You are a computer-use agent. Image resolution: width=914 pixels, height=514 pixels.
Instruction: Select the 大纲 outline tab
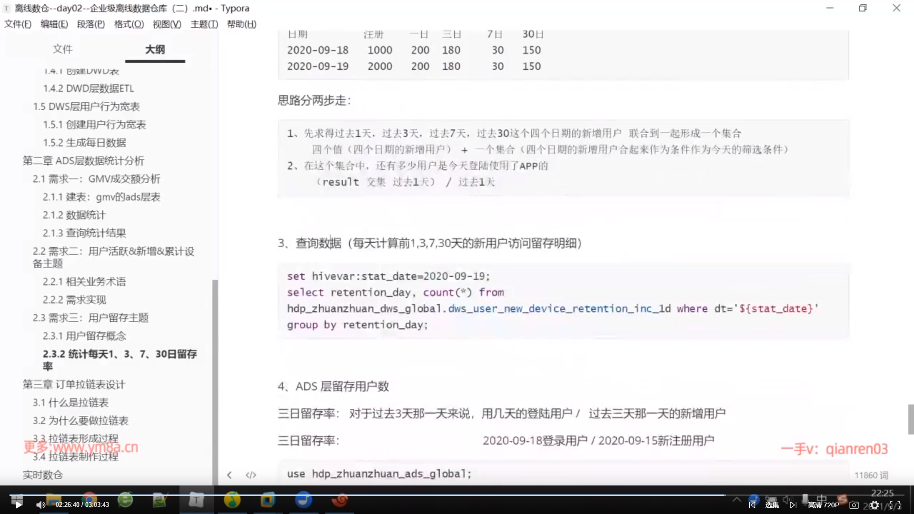pyautogui.click(x=155, y=49)
